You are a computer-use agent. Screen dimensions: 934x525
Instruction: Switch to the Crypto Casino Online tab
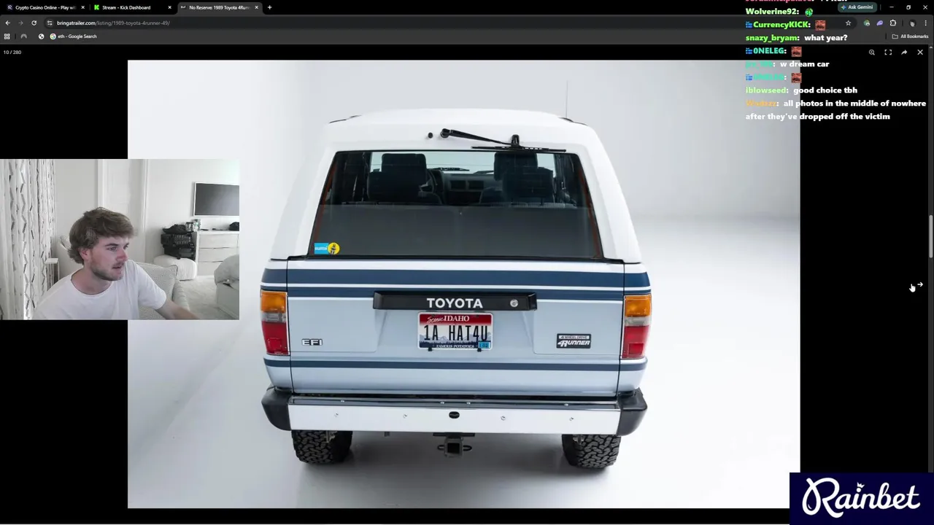[44, 7]
